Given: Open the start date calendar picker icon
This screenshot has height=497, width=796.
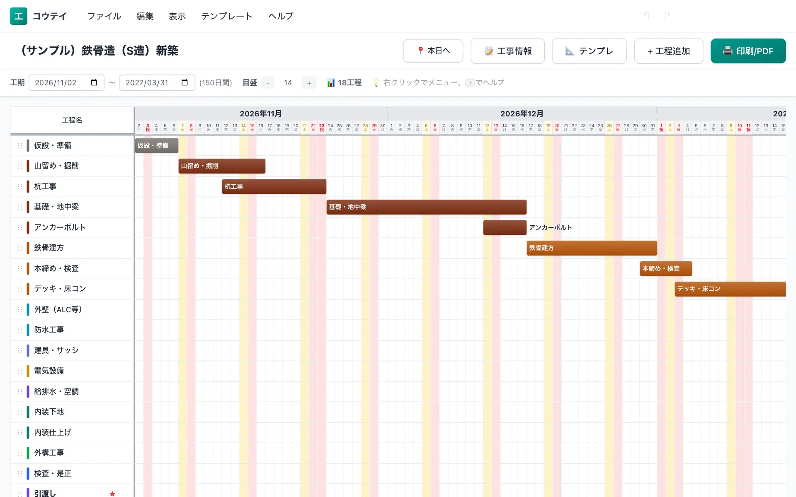Looking at the screenshot, I should (94, 82).
